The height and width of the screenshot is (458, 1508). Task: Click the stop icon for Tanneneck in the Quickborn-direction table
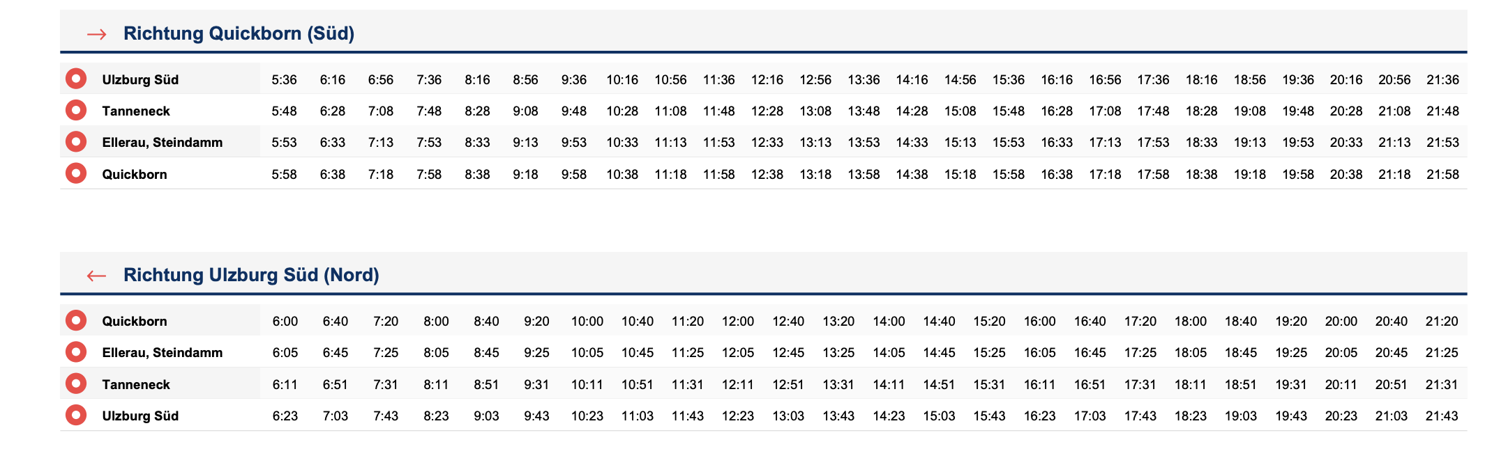tap(76, 110)
